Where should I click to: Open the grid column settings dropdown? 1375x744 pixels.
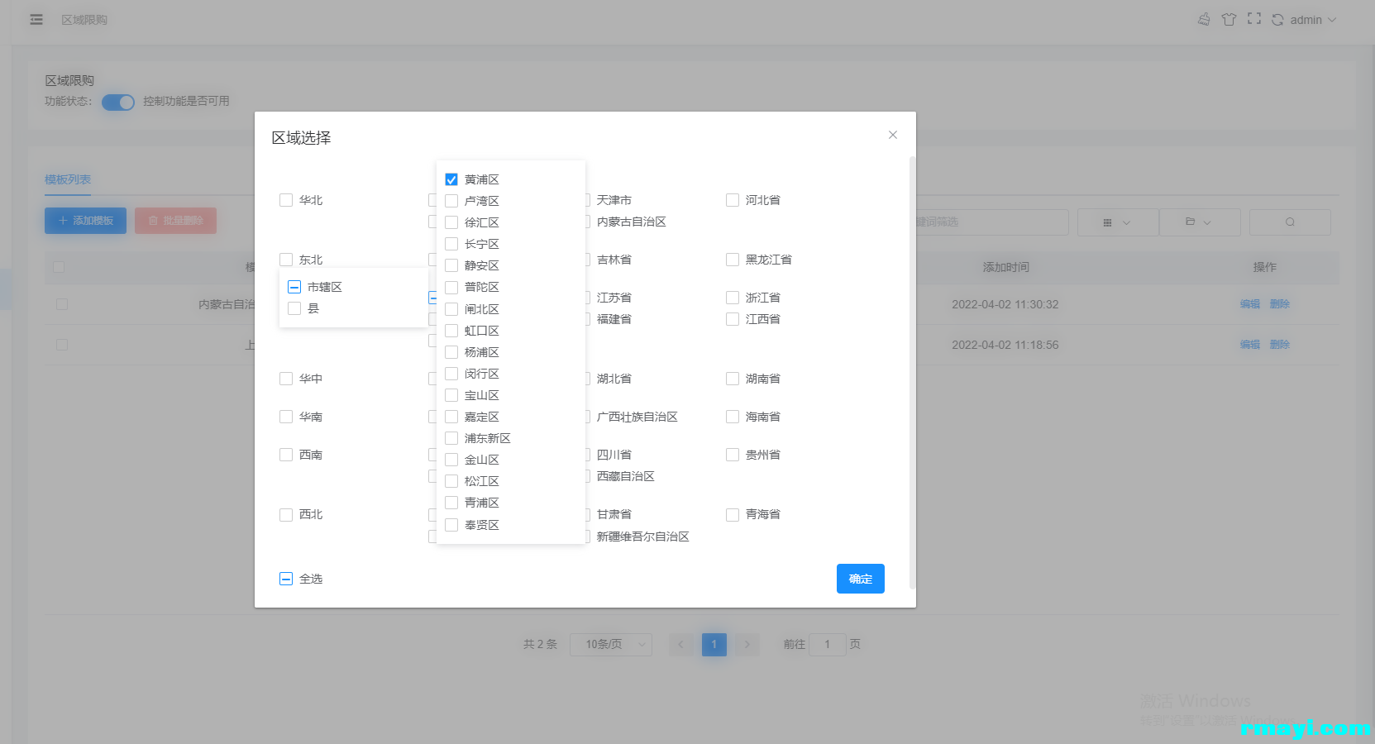(1117, 222)
